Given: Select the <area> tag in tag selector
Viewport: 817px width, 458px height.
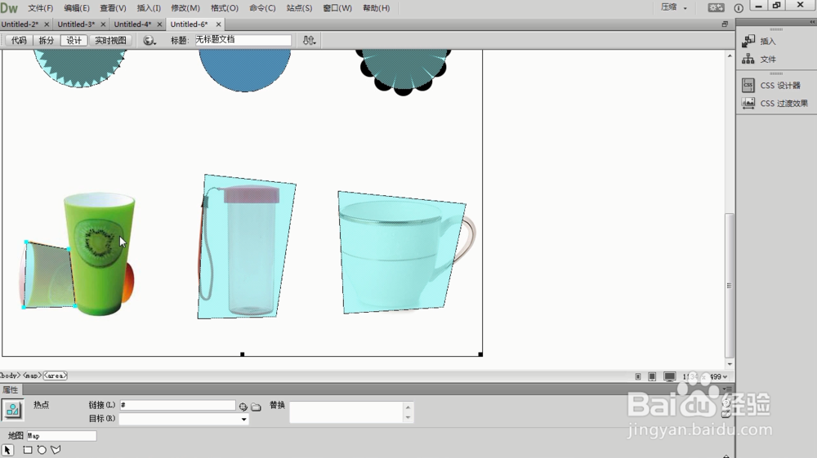Looking at the screenshot, I should click(x=56, y=376).
